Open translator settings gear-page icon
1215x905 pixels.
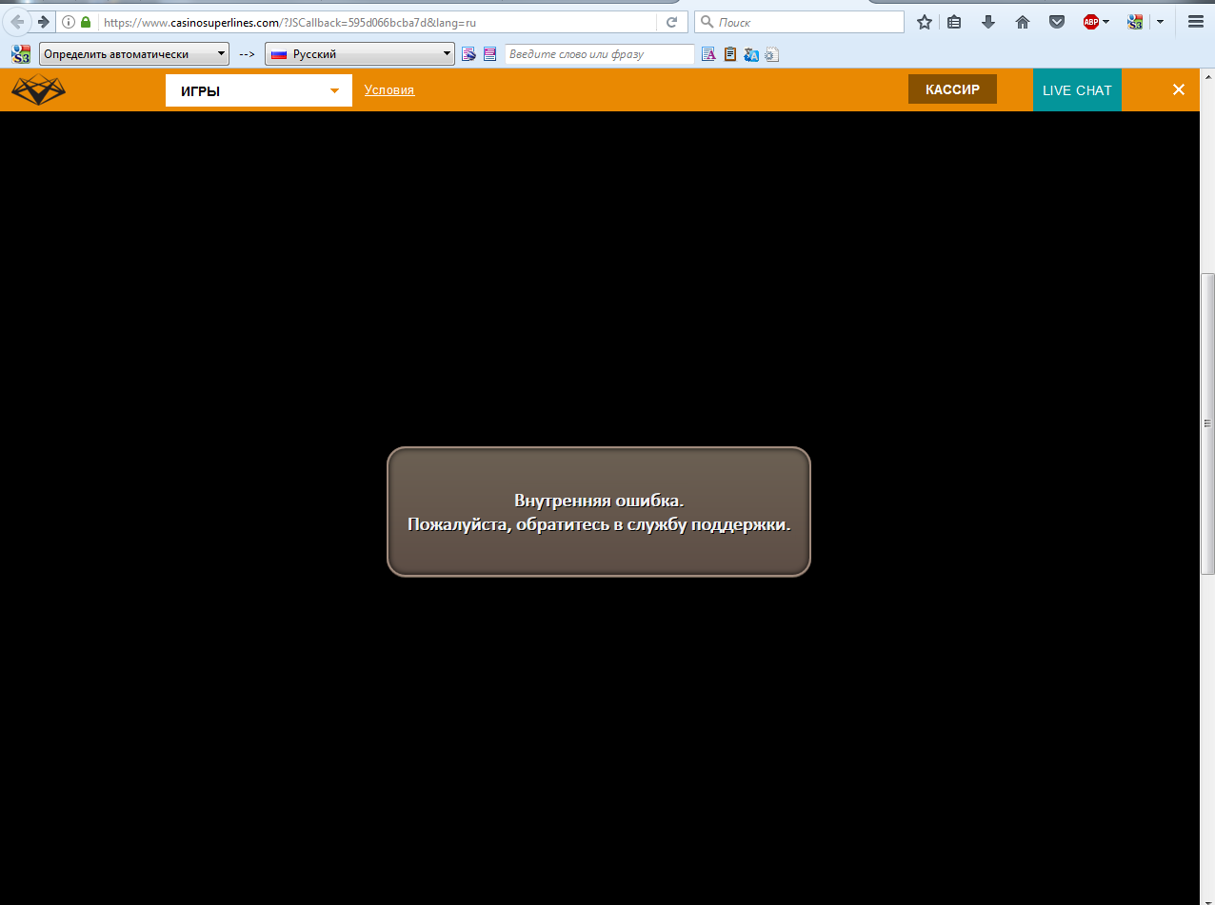coord(772,54)
